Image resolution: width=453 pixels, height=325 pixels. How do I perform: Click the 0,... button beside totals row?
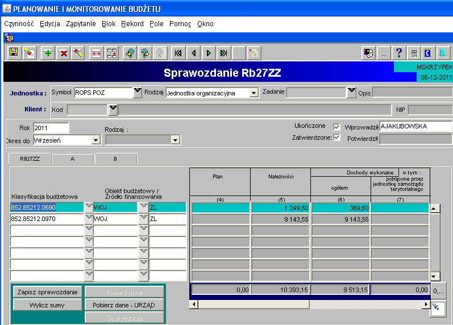pos(438,291)
